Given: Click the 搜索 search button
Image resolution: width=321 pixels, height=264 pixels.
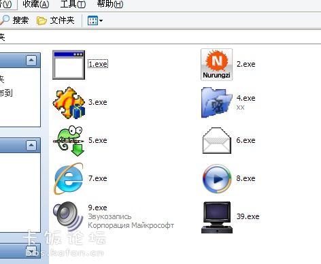Looking at the screenshot, I should click(14, 20).
